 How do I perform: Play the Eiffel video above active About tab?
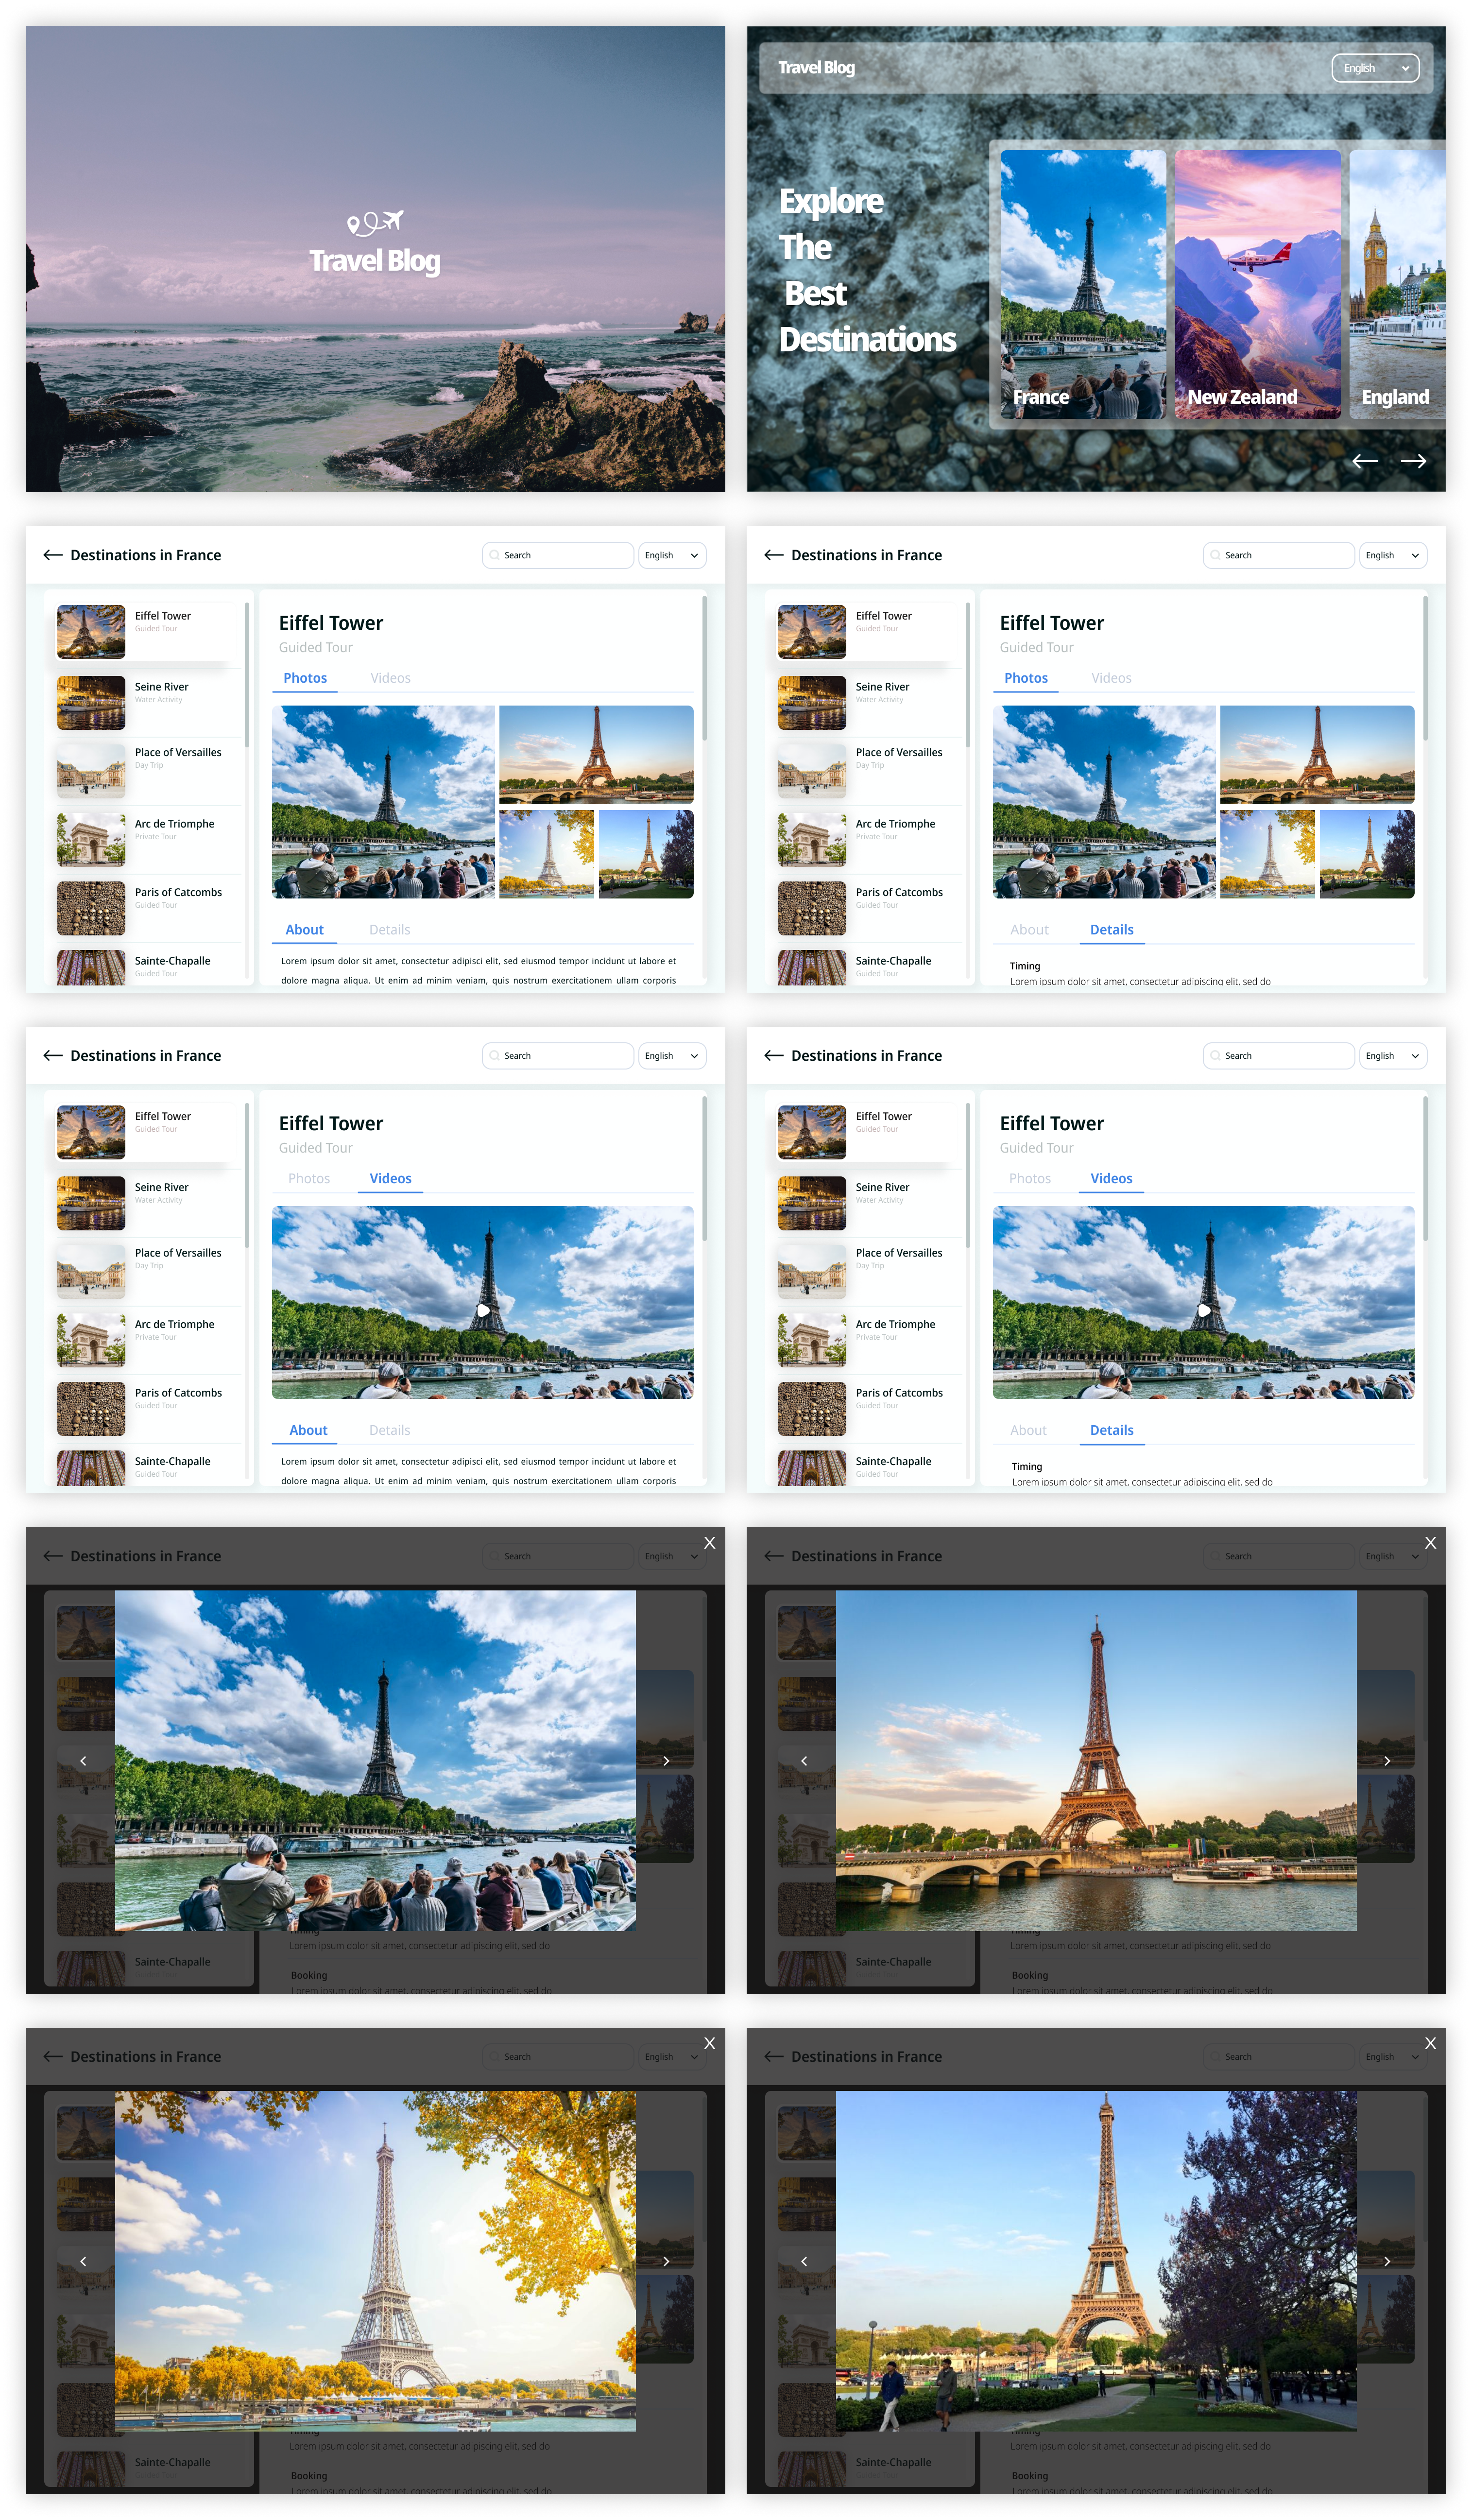click(x=483, y=1310)
